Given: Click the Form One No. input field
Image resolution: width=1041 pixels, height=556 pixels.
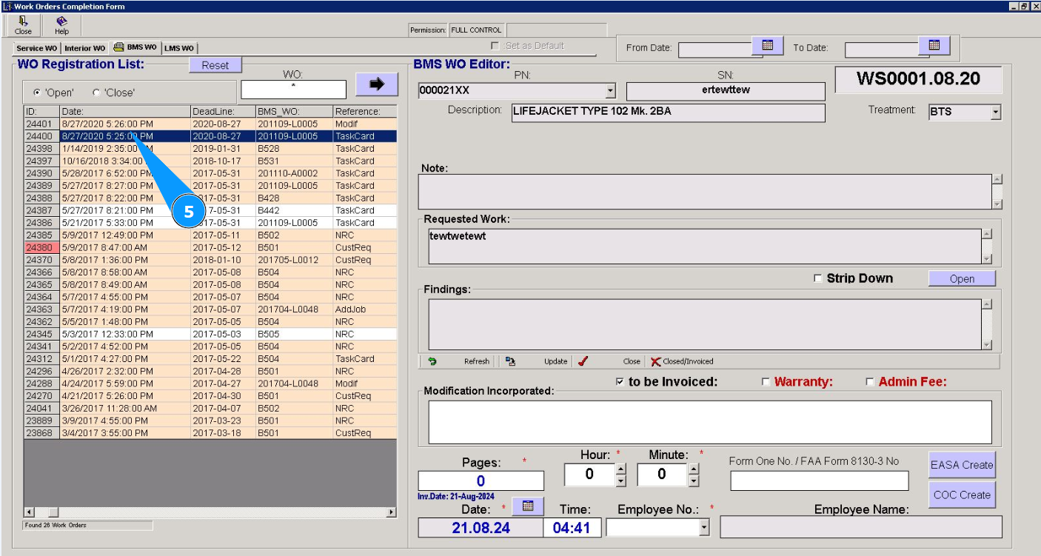Looking at the screenshot, I should [819, 481].
